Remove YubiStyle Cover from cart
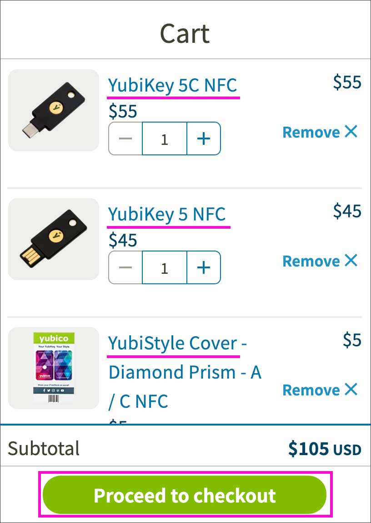 pos(320,390)
